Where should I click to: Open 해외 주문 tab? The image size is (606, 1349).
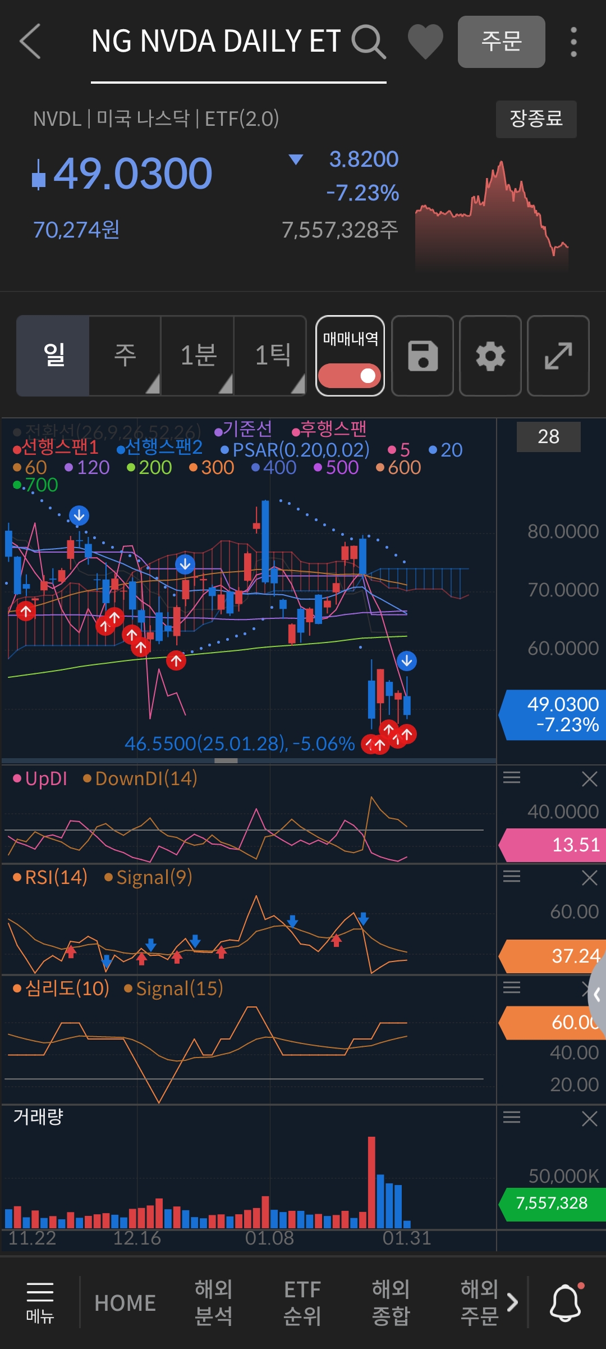(x=479, y=1302)
